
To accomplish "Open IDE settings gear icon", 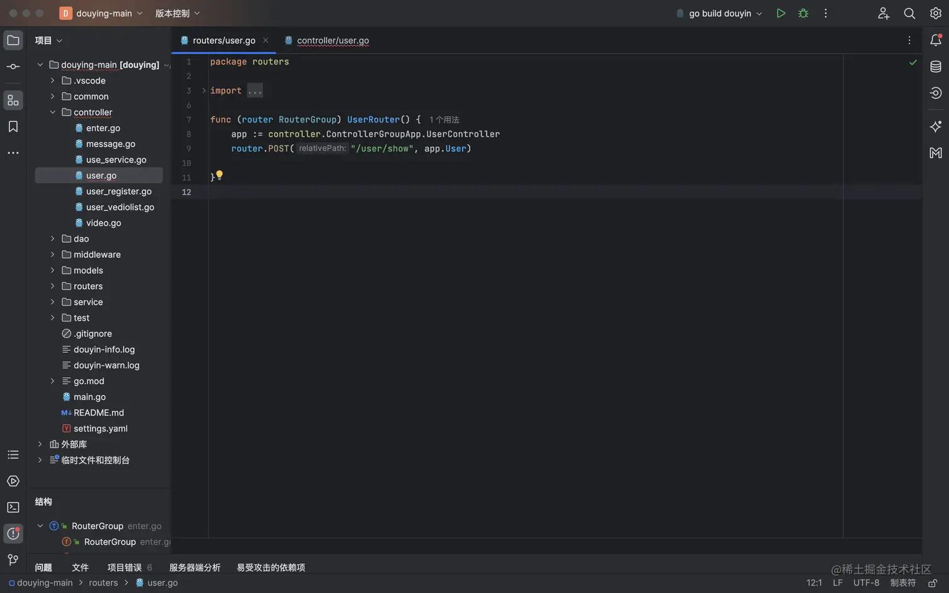I will click(x=936, y=13).
